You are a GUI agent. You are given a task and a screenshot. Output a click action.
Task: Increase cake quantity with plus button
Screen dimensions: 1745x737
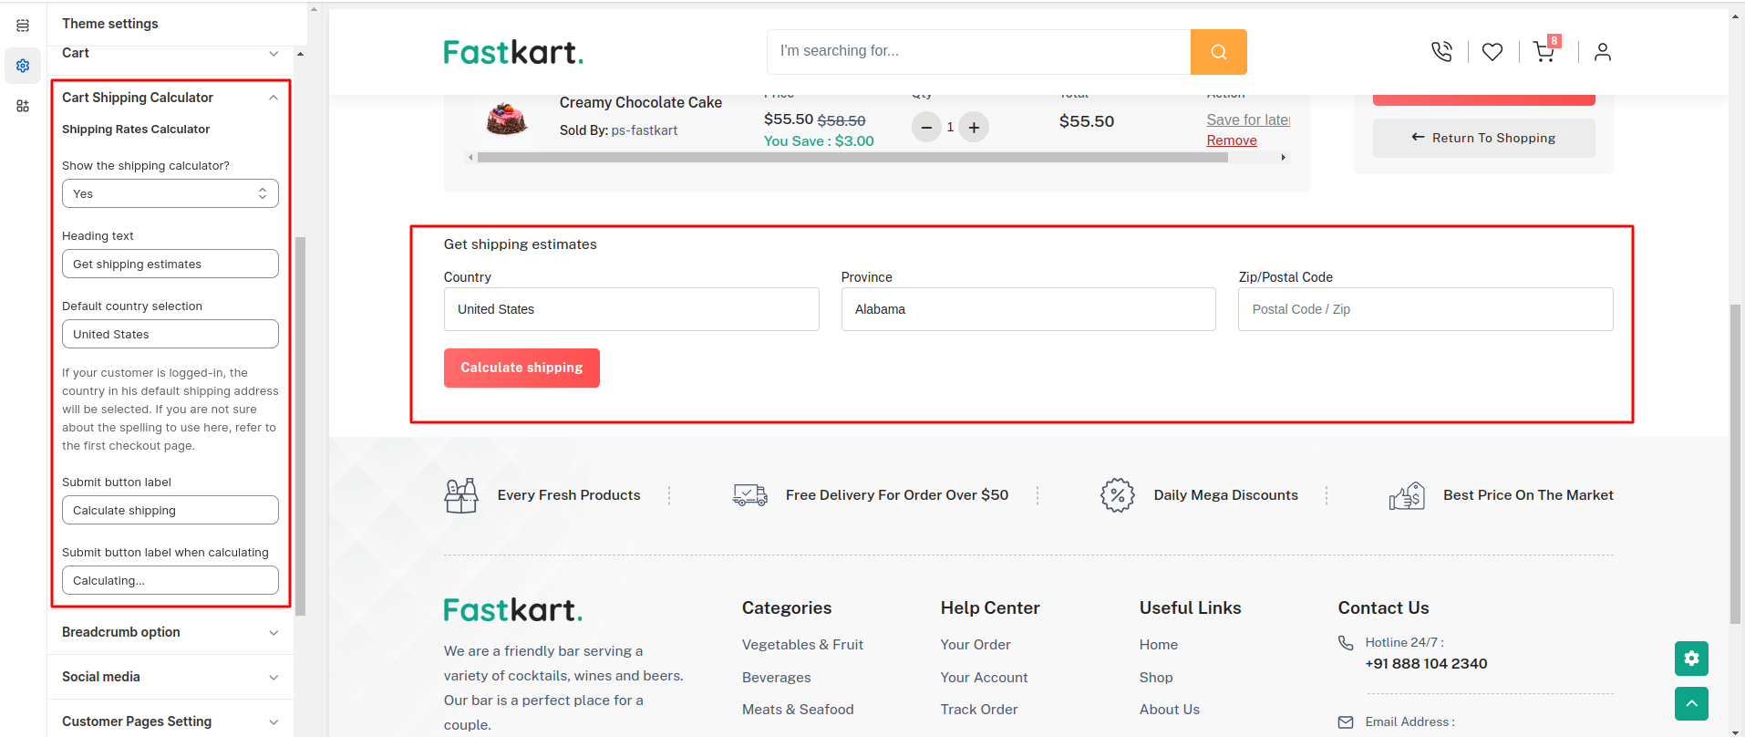coord(974,128)
